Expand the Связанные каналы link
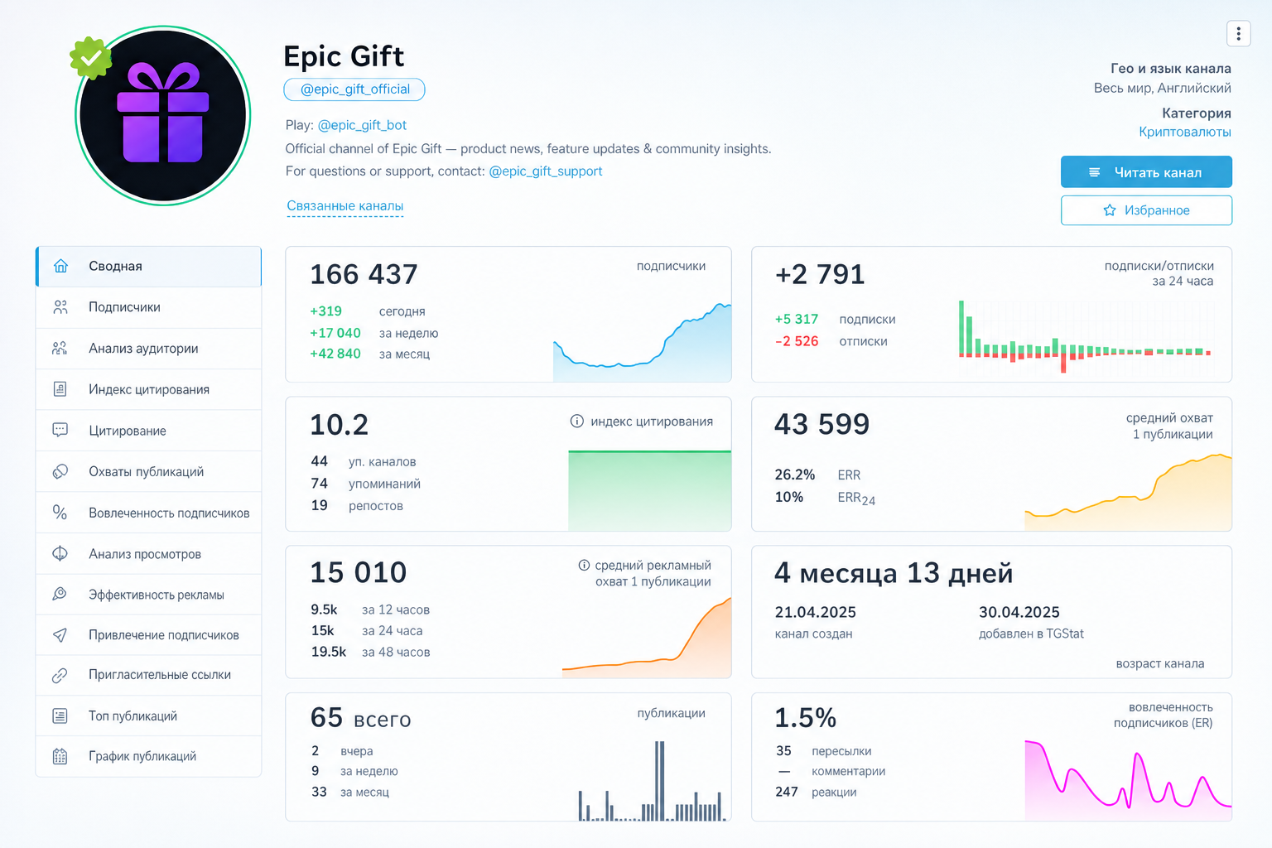 click(x=345, y=206)
